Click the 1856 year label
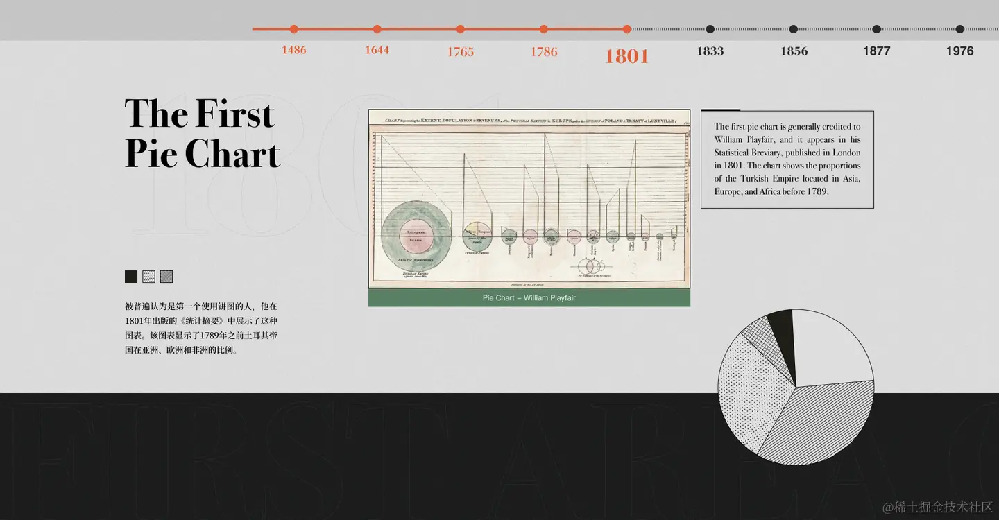 (x=794, y=51)
